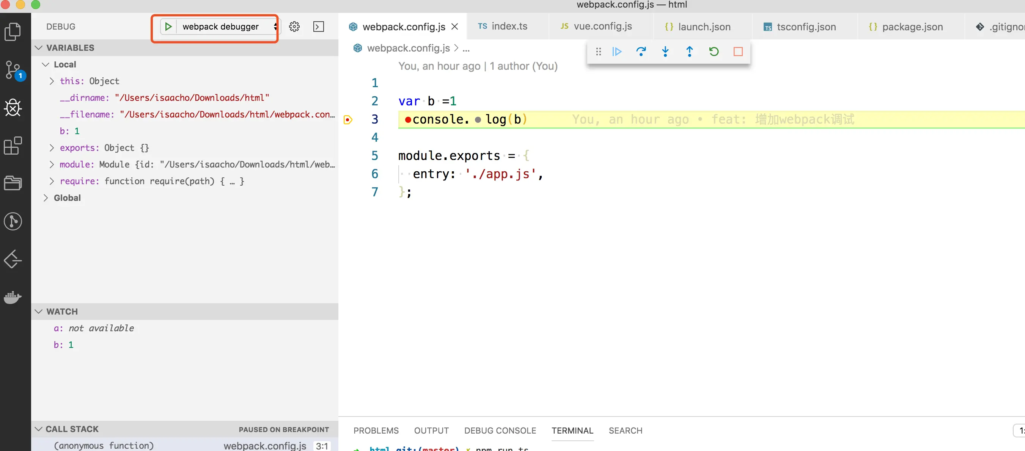1025x451 pixels.
Task: Click the Continue debugging button
Action: (x=617, y=52)
